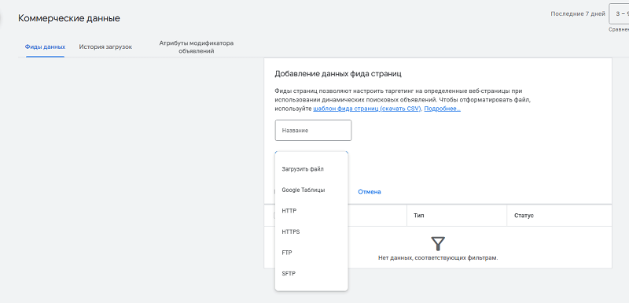
Task: Click the Статус column header
Action: [524, 216]
